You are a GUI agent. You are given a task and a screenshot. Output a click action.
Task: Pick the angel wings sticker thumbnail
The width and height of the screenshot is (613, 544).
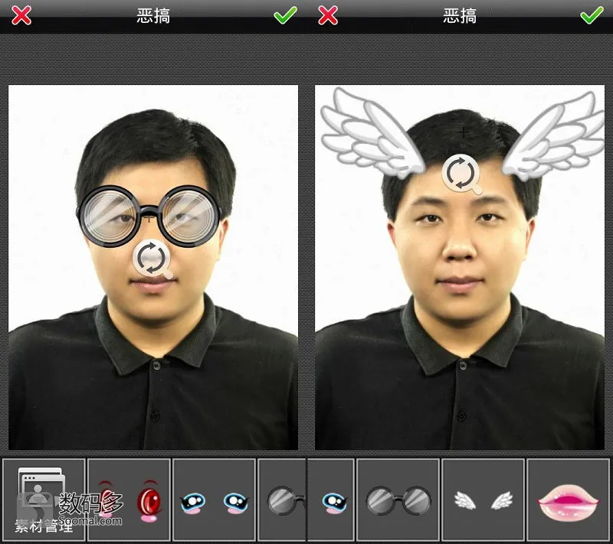(484, 500)
